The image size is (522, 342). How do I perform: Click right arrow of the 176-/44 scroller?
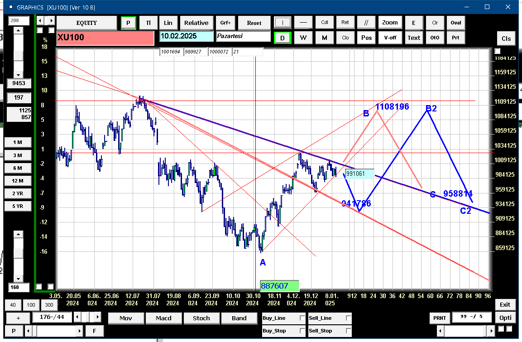click(x=97, y=317)
